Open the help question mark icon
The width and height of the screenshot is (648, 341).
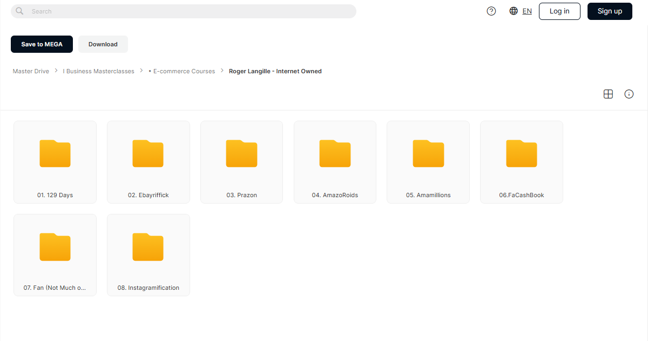pos(491,11)
